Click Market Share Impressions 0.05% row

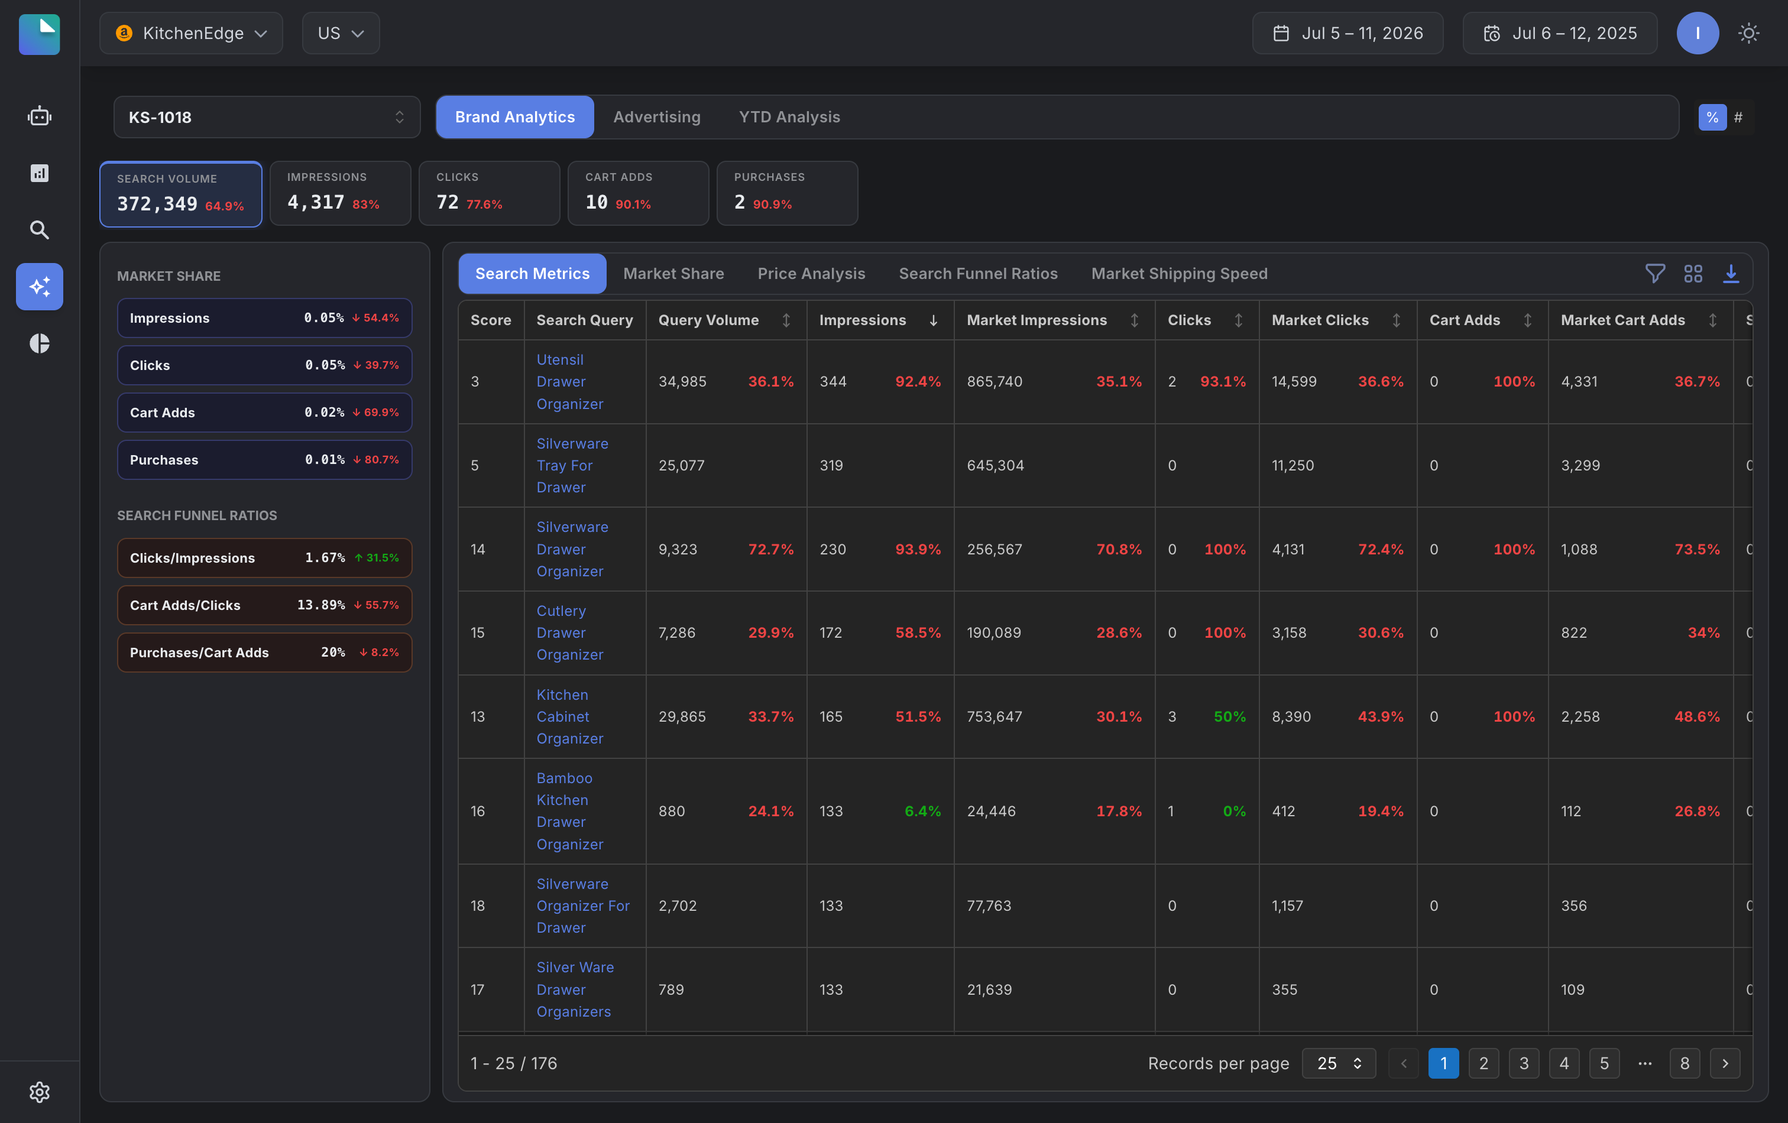[x=264, y=317]
